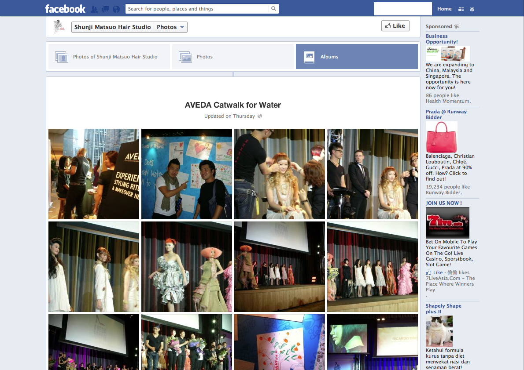Like the 7LiveAsia.Com ad

(438, 272)
